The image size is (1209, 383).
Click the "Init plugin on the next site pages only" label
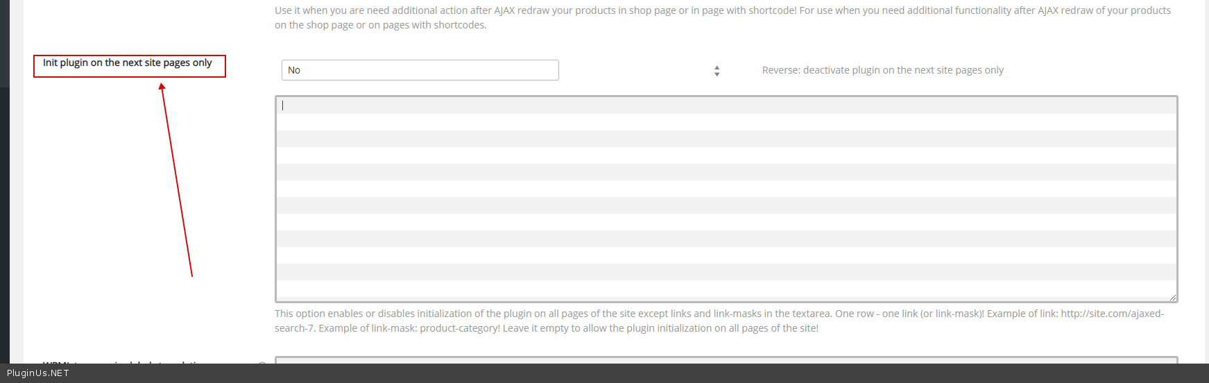[x=128, y=63]
